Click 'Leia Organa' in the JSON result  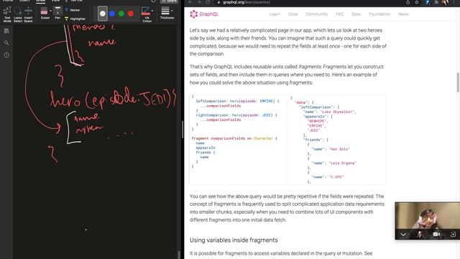coord(342,163)
